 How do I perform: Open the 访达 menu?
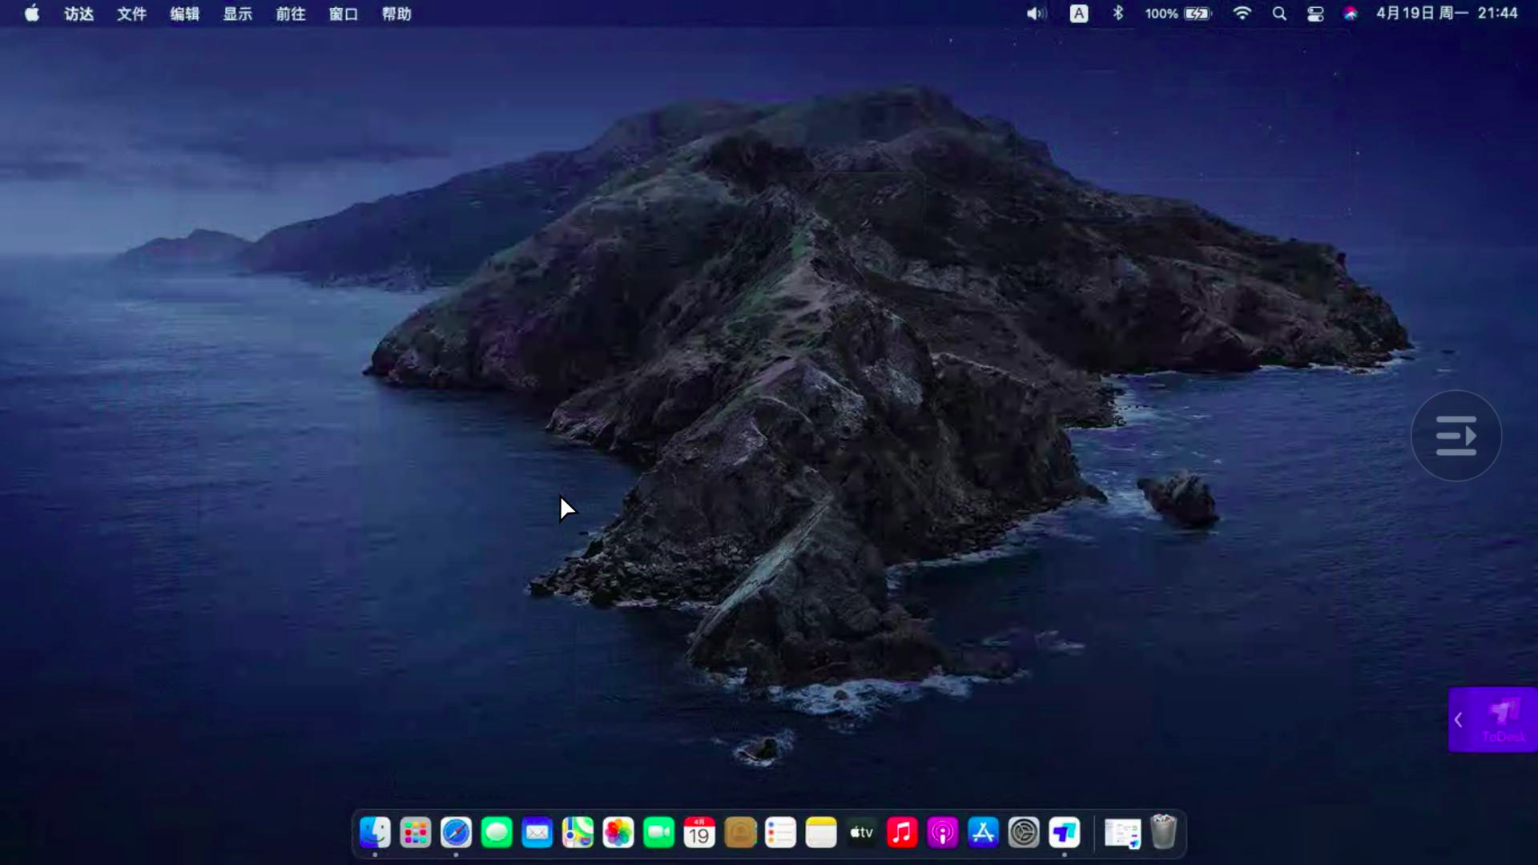[79, 14]
